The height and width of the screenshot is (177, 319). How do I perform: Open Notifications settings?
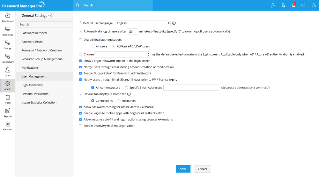tap(30, 68)
